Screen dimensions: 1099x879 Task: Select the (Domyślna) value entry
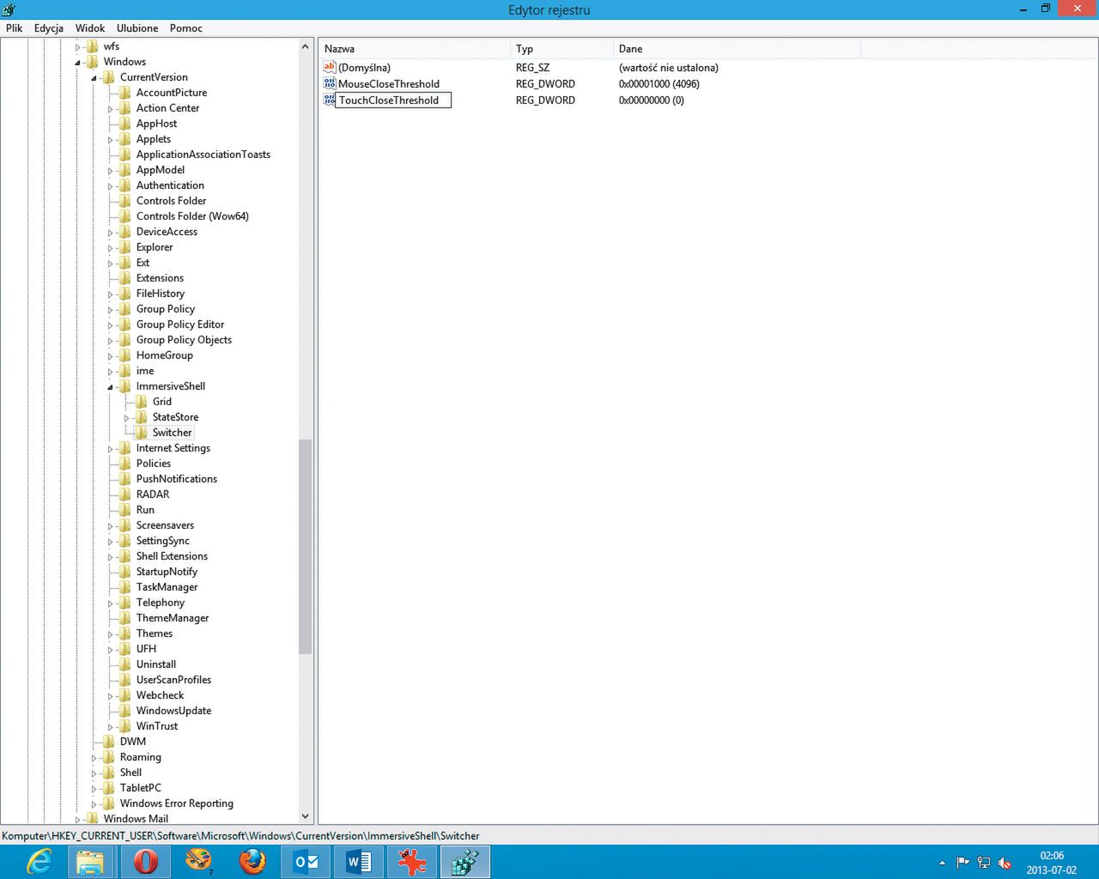[364, 68]
